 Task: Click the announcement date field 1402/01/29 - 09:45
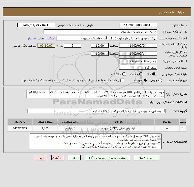point(36,25)
